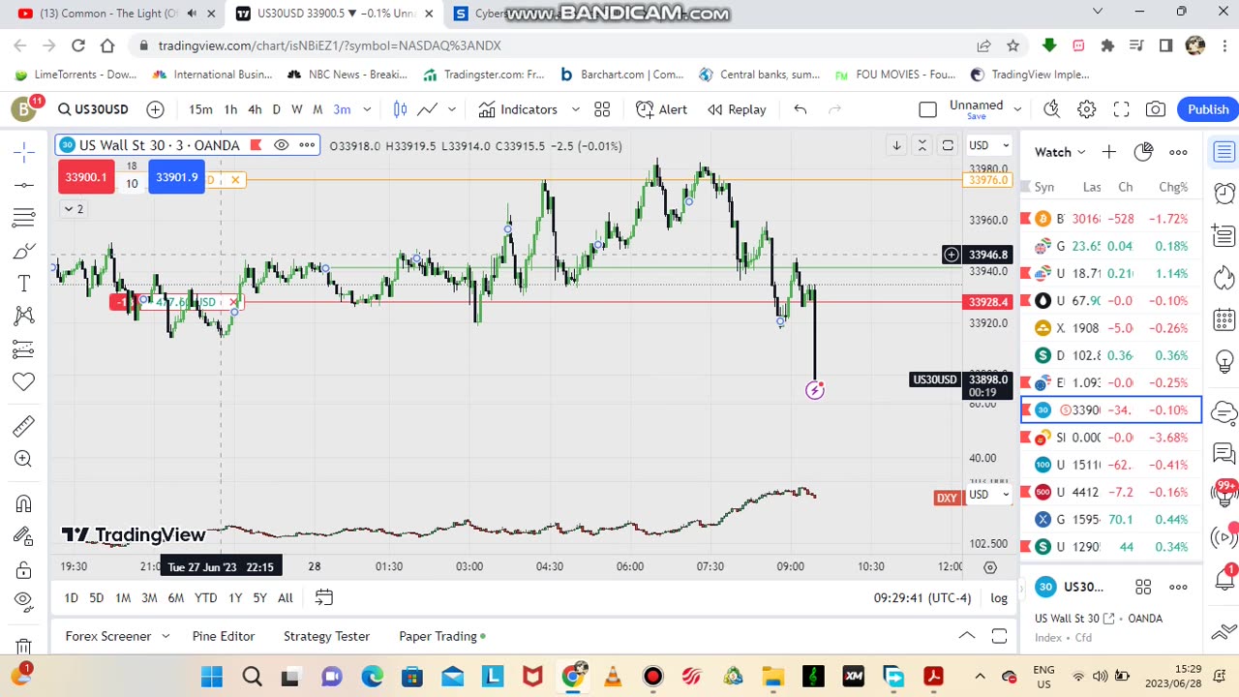The height and width of the screenshot is (697, 1239).
Task: Toggle stay in drawing mode
Action: [x=24, y=536]
